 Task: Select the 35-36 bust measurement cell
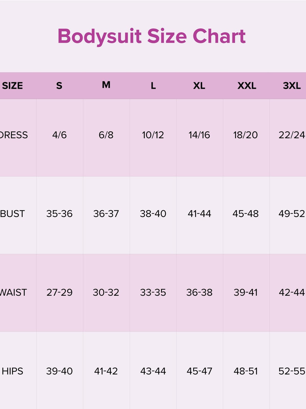59,214
